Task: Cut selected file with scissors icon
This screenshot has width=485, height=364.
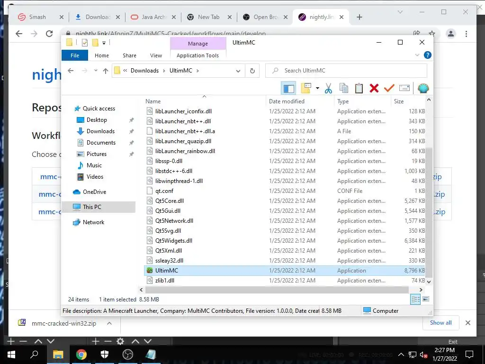Action: [x=328, y=89]
